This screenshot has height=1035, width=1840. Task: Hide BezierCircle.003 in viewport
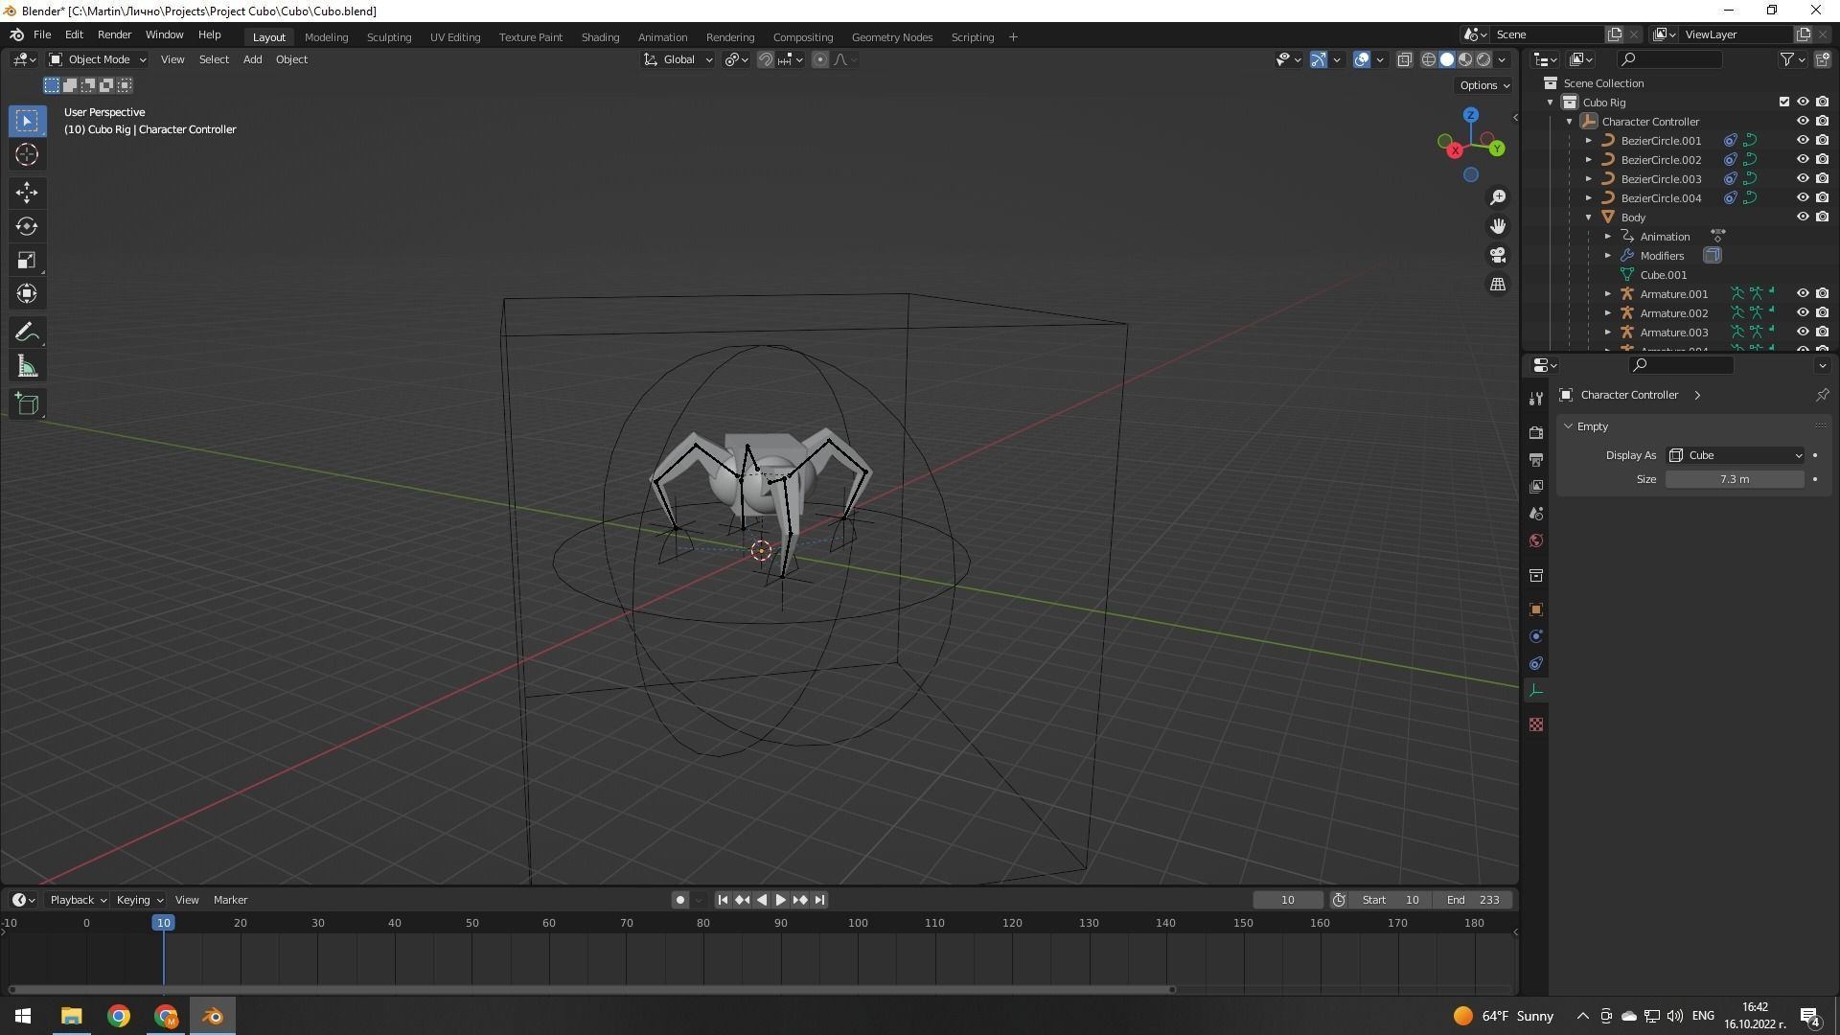coord(1803,178)
